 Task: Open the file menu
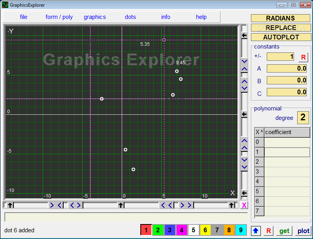click(x=24, y=17)
